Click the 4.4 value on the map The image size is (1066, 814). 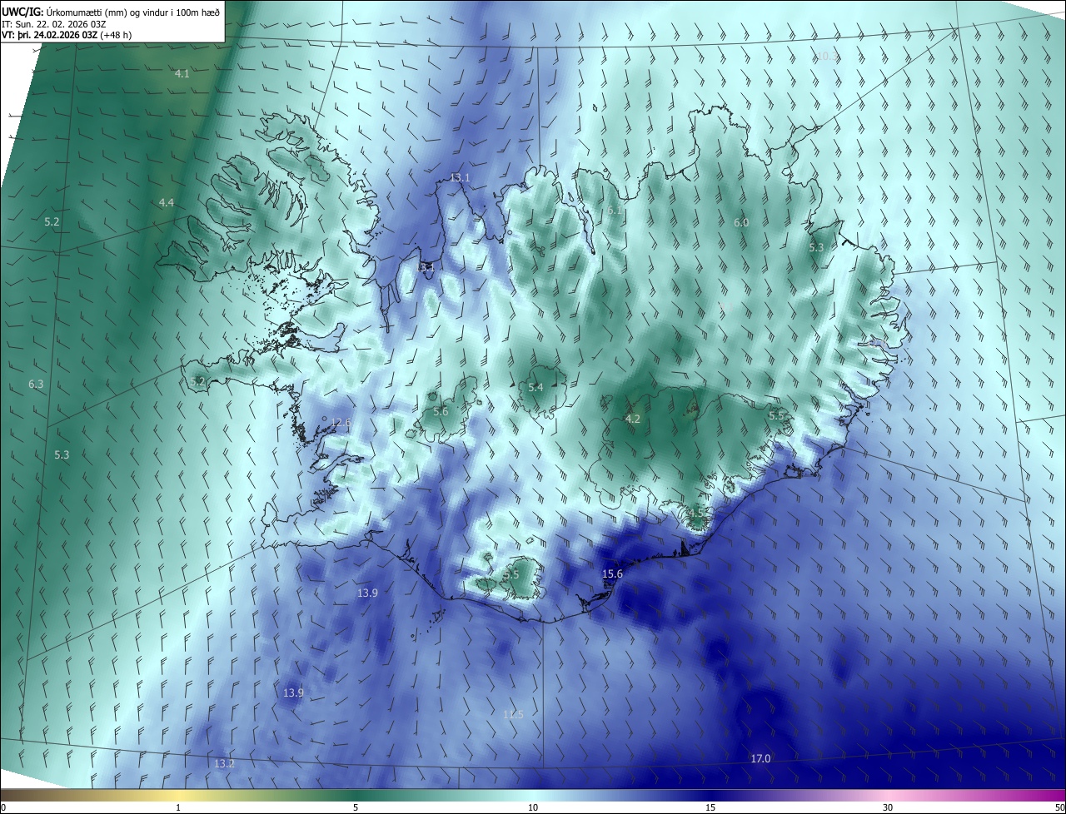pyautogui.click(x=167, y=203)
